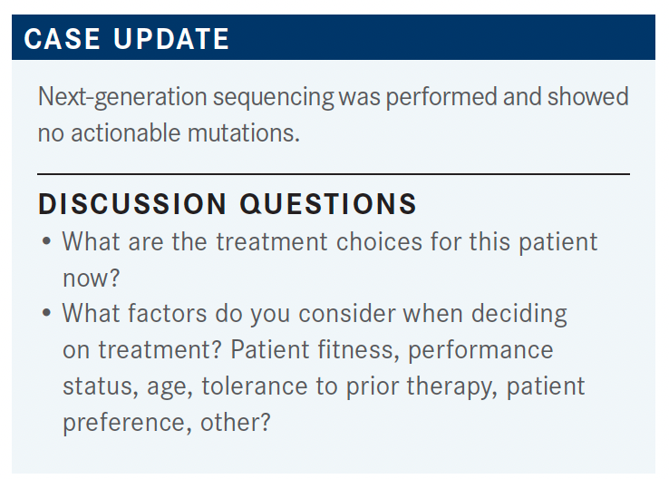Click the words 'preference, other?'
Screen dimensions: 669x479
[x=167, y=423]
